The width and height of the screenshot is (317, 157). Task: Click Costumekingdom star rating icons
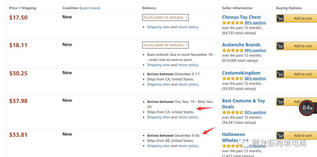click(x=233, y=79)
